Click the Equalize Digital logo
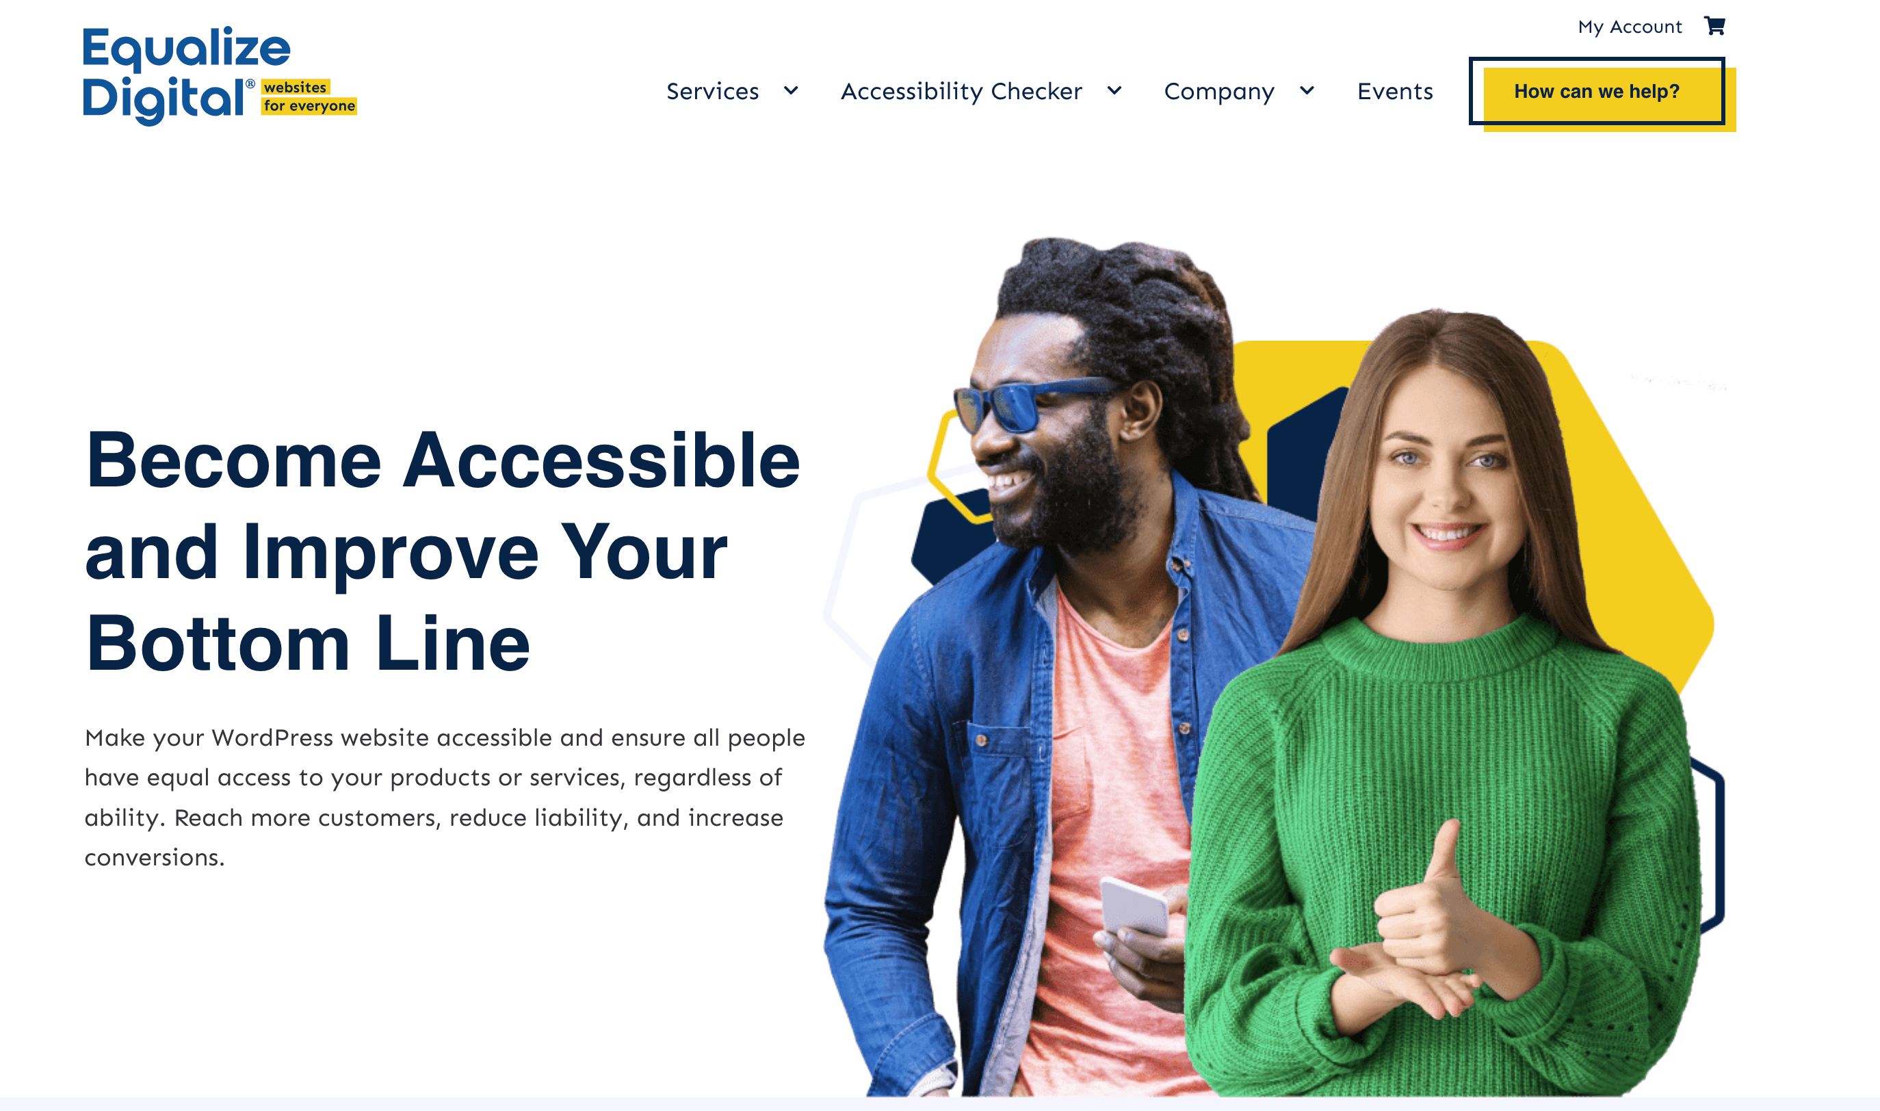The height and width of the screenshot is (1111, 1880). coord(187,75)
